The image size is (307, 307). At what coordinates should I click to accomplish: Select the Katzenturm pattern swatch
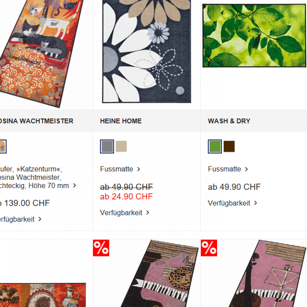tap(3, 146)
